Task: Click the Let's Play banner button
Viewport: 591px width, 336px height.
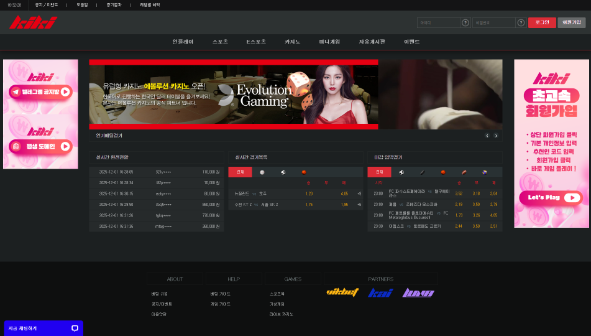Action: pyautogui.click(x=551, y=198)
